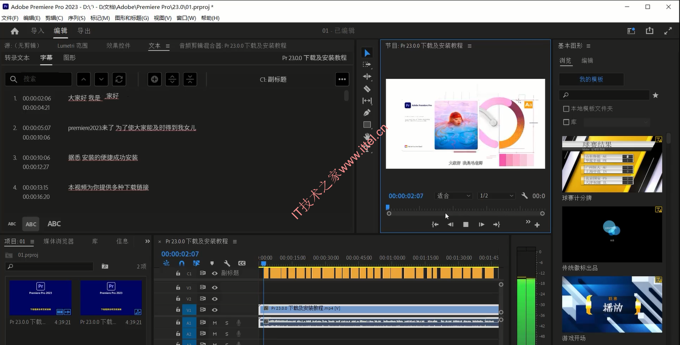Viewport: 680px width, 345px height.
Task: Select the Slip tool
Action: click(367, 101)
